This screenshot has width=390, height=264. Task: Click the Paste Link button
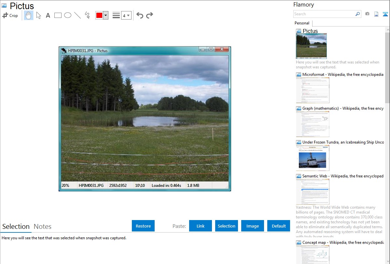(201, 226)
